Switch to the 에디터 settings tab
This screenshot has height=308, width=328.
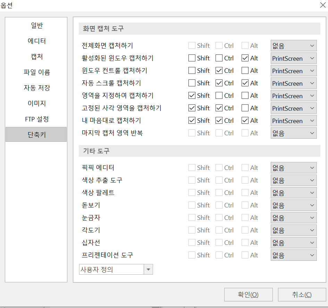pos(36,41)
